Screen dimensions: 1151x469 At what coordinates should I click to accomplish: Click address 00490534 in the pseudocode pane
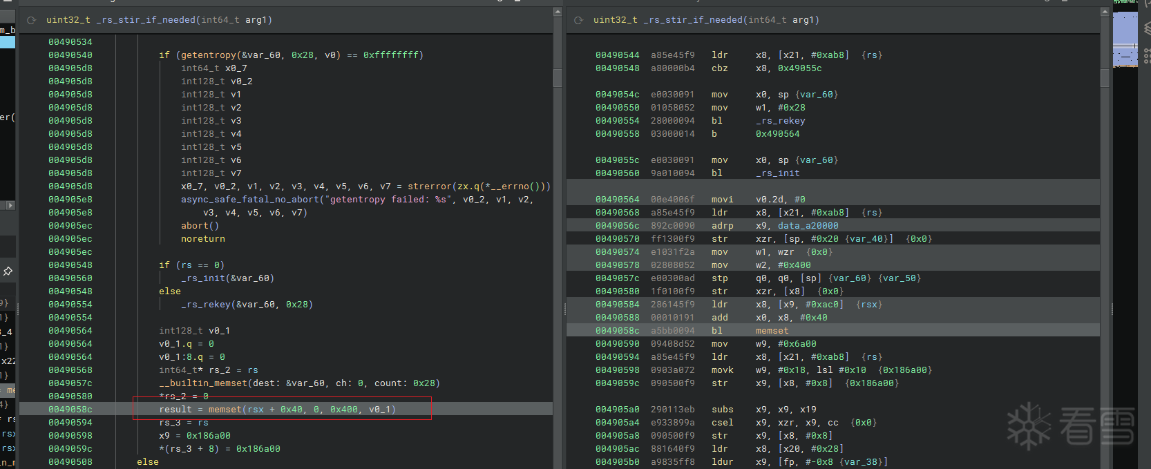(x=70, y=42)
